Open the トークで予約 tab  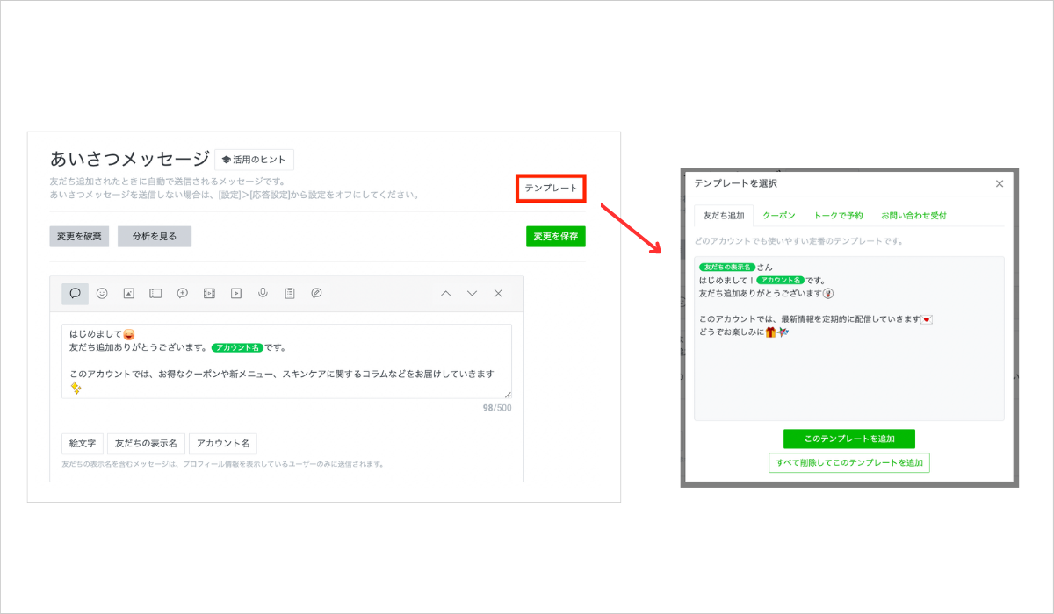(x=838, y=215)
